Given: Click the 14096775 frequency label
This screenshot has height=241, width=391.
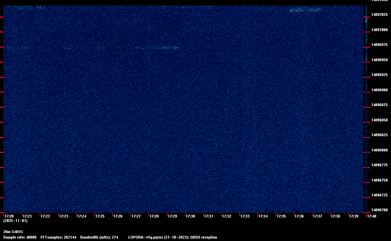Looking at the screenshot, I should (x=380, y=165).
